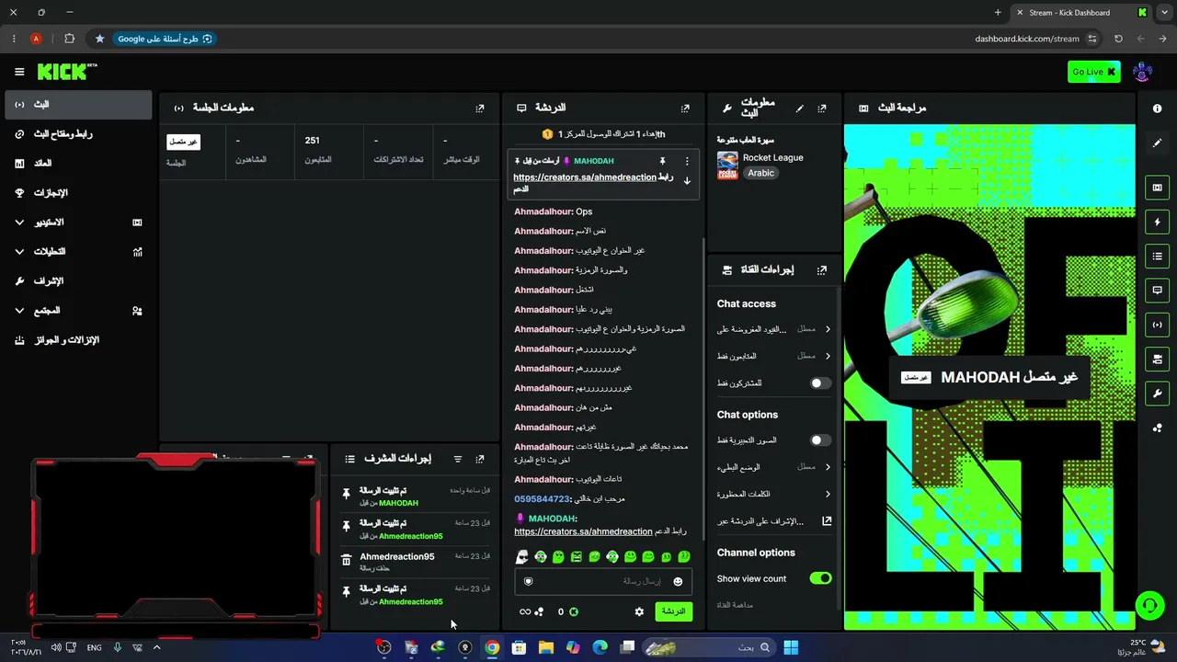Image resolution: width=1177 pixels, height=662 pixels.
Task: Click the Windows Start button
Action: point(791,647)
